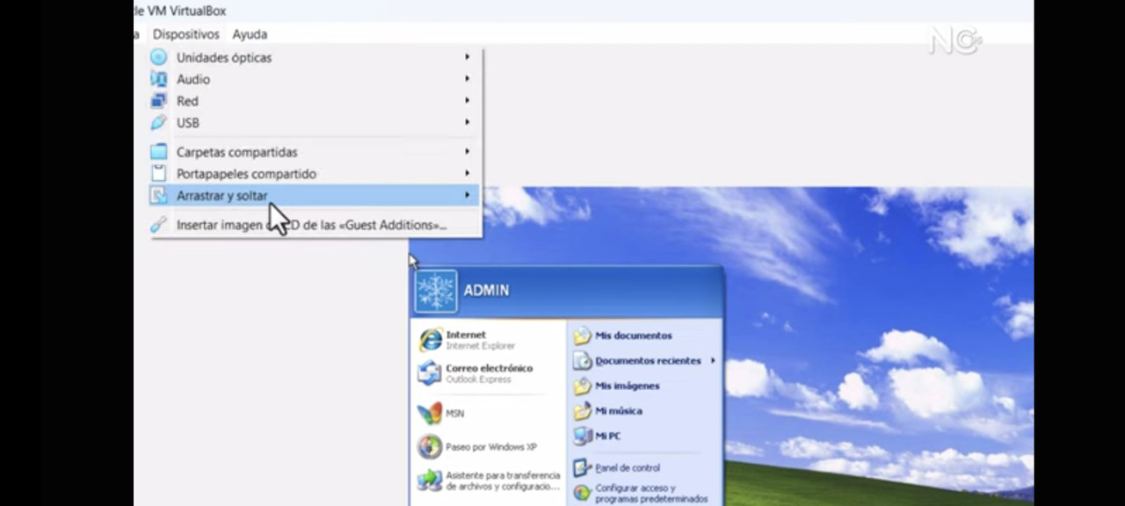The image size is (1125, 506).
Task: Open the Ayuda menu
Action: (250, 34)
